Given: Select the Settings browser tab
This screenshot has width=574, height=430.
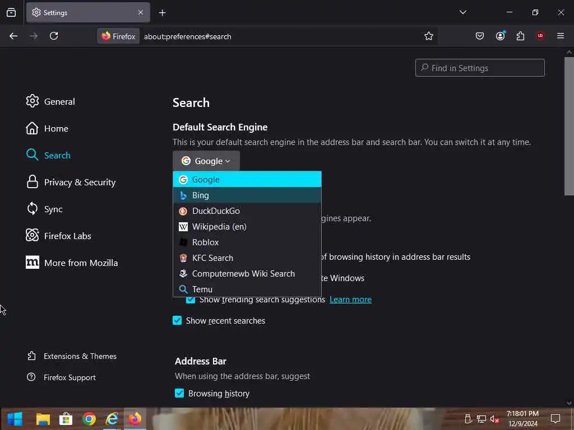Looking at the screenshot, I should pos(88,12).
